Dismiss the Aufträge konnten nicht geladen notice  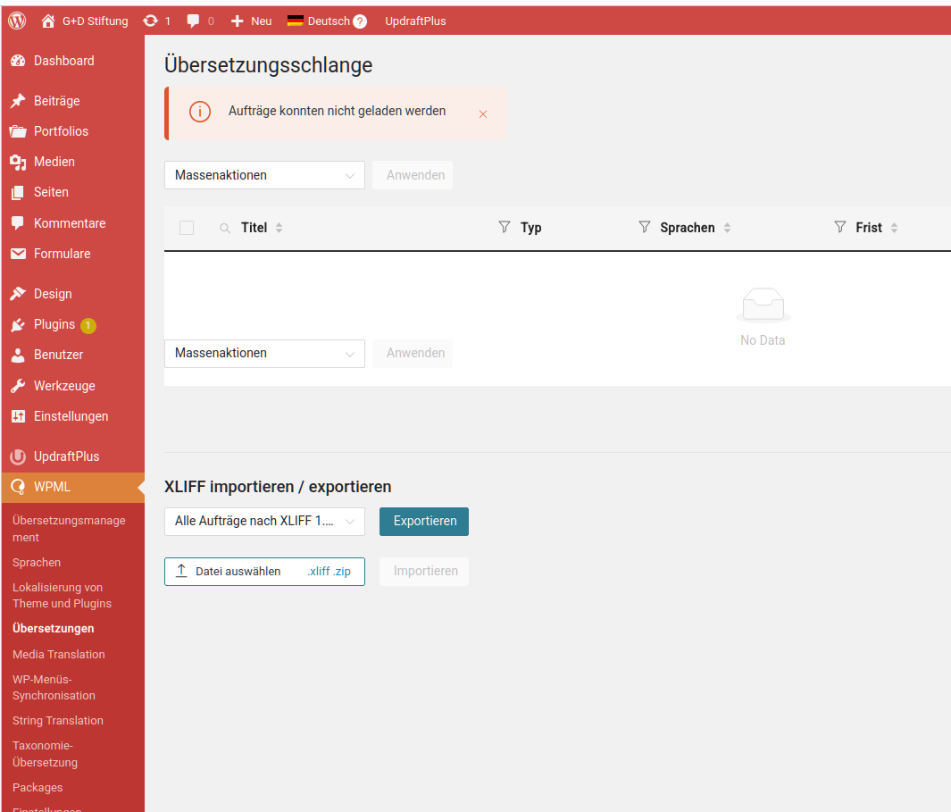(x=483, y=114)
